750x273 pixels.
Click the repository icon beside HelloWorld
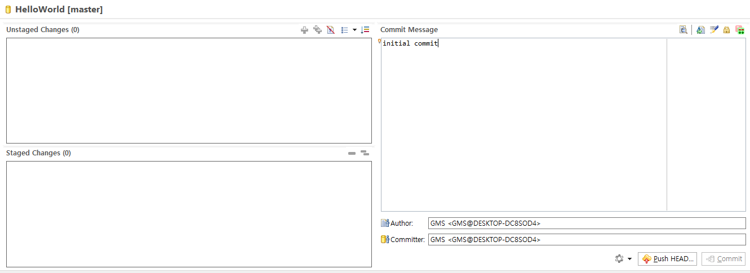[8, 10]
